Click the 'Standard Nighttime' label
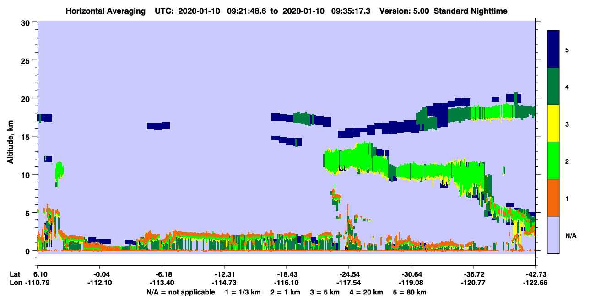This screenshot has height=305, width=595. (471, 11)
